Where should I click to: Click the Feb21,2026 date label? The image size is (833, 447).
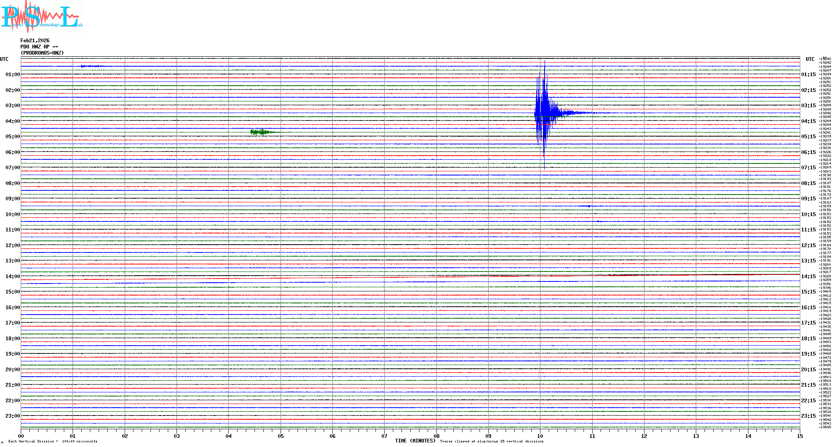pos(35,41)
